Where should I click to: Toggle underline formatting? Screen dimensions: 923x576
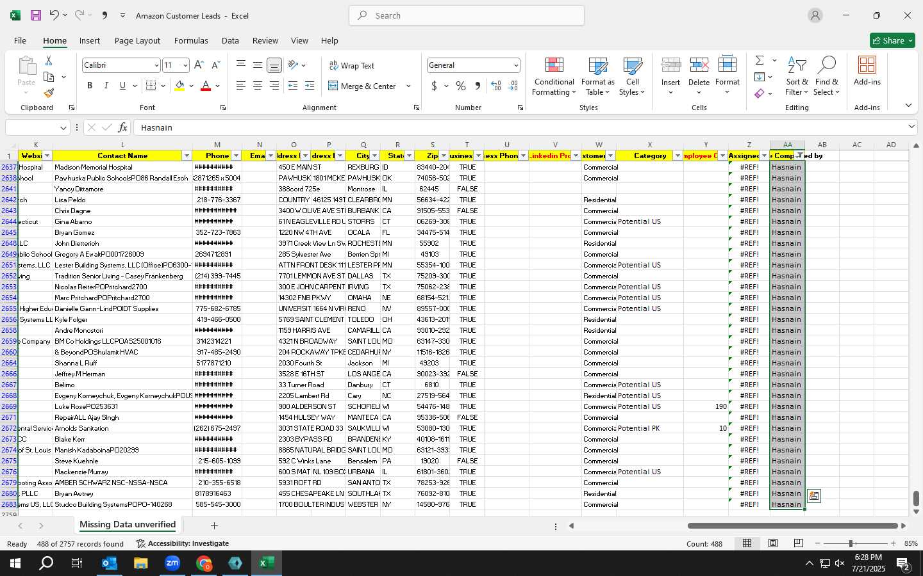122,86
